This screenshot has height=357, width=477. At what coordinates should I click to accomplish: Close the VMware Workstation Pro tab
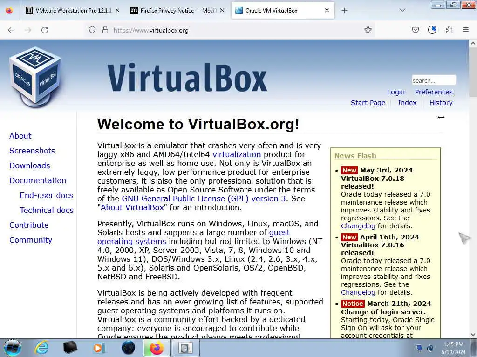(117, 11)
